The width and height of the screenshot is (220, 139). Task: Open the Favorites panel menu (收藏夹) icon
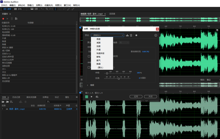10,14
